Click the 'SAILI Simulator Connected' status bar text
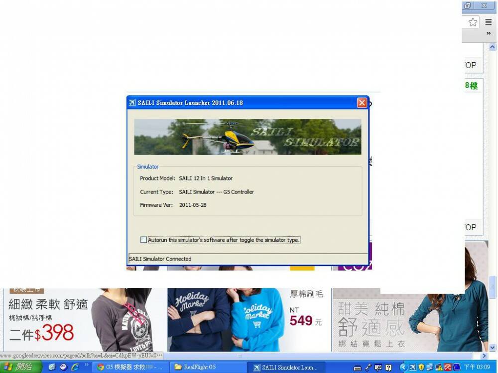The width and height of the screenshot is (498, 373). [x=160, y=259]
